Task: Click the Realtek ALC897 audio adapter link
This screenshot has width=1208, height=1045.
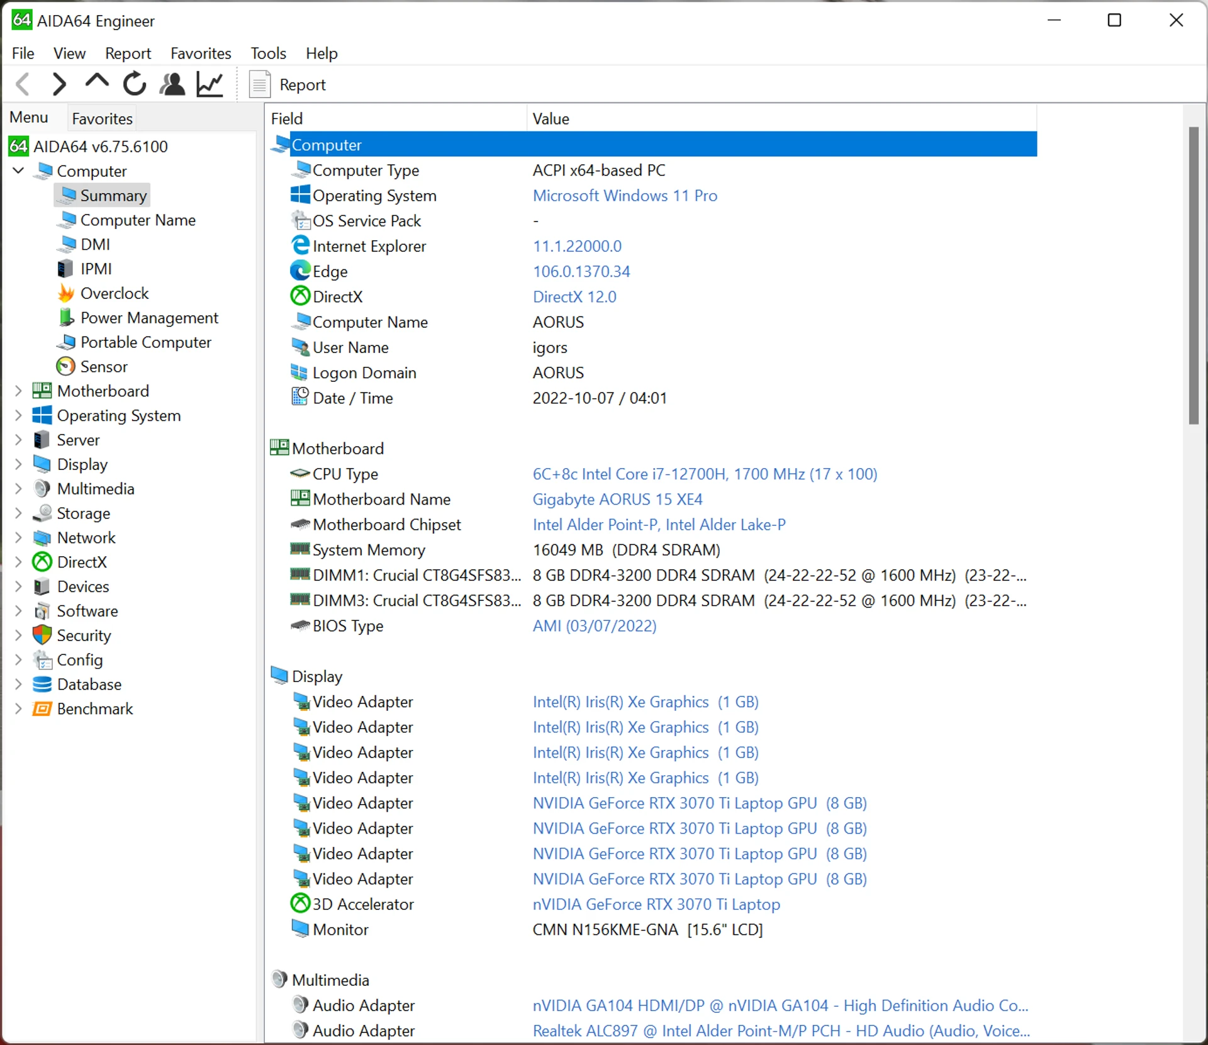Action: click(781, 1031)
